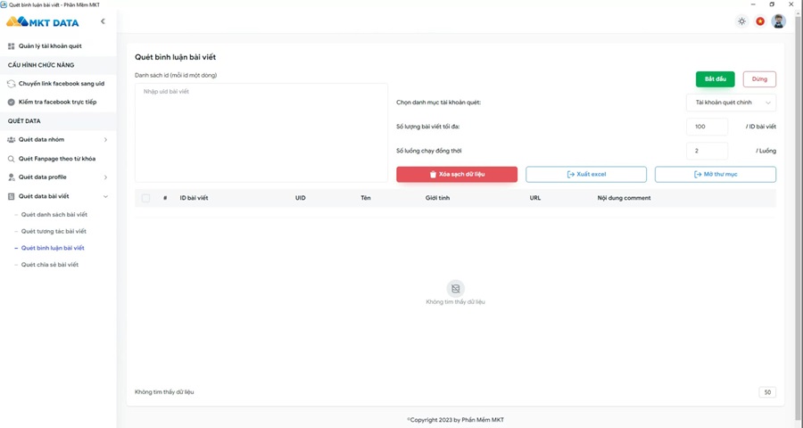Collapse the sidebar with the chevron icon
The height and width of the screenshot is (428, 803).
(x=103, y=21)
